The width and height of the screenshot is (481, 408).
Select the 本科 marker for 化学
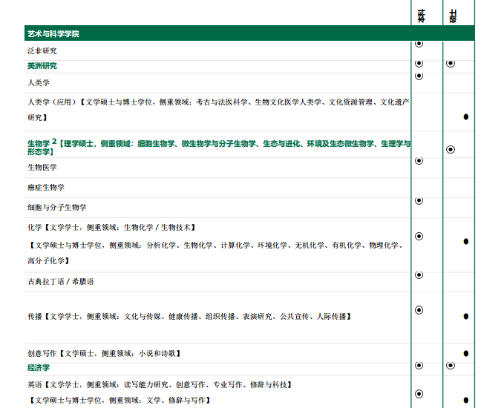419,237
